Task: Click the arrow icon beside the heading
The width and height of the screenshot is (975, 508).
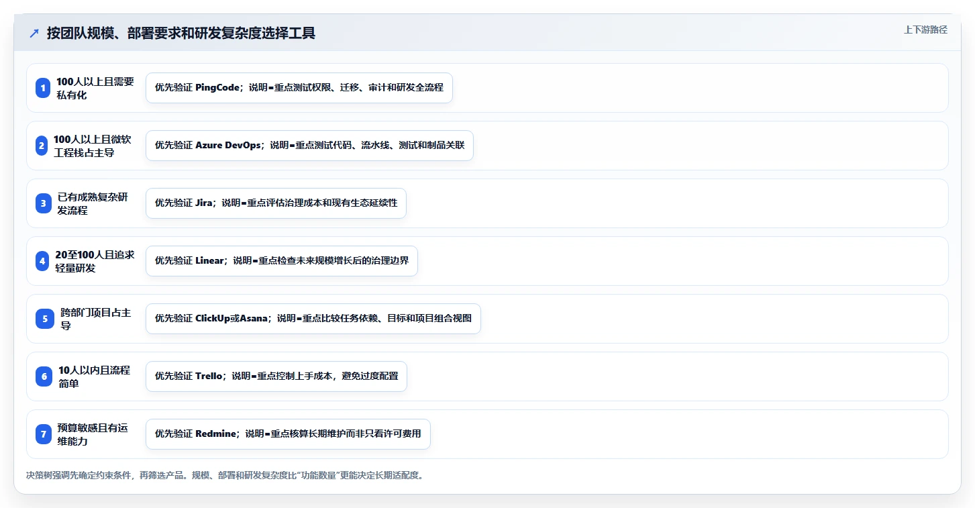Action: [x=34, y=33]
